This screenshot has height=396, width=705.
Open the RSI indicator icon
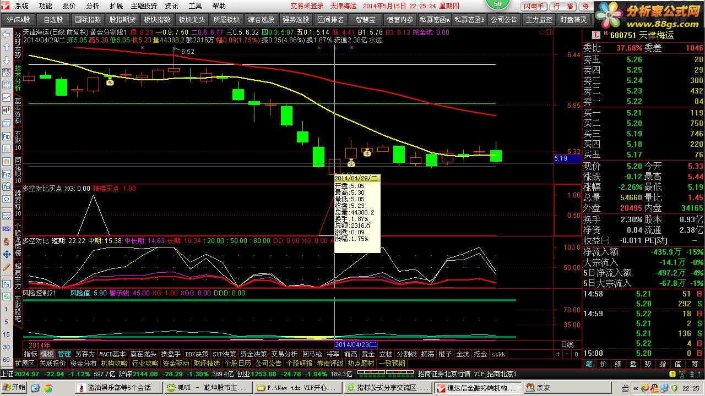(x=6, y=229)
